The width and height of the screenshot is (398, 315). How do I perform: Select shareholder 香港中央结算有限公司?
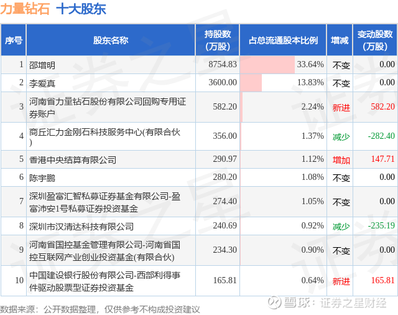point(73,159)
